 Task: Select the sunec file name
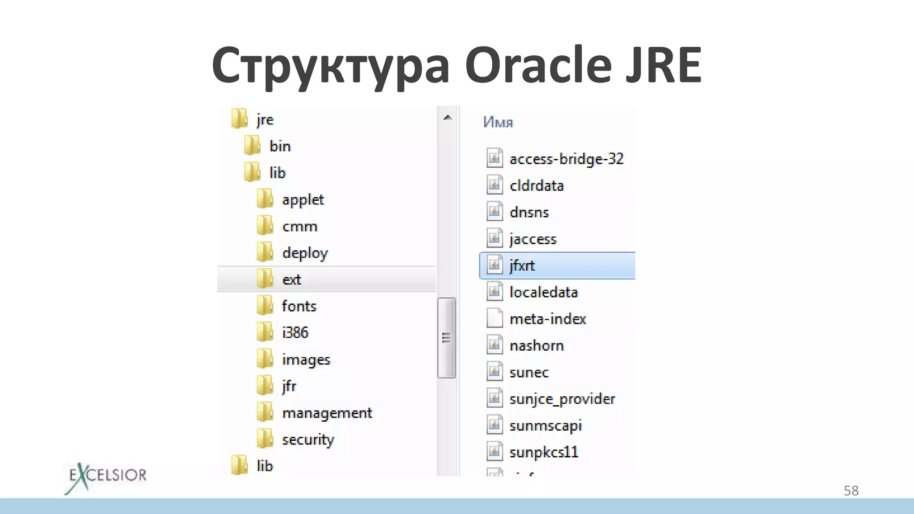click(x=529, y=373)
